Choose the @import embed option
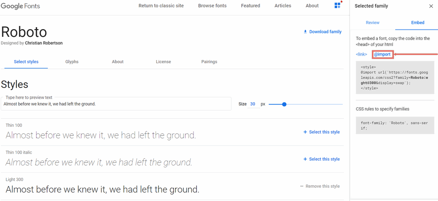The image size is (438, 201). (382, 55)
